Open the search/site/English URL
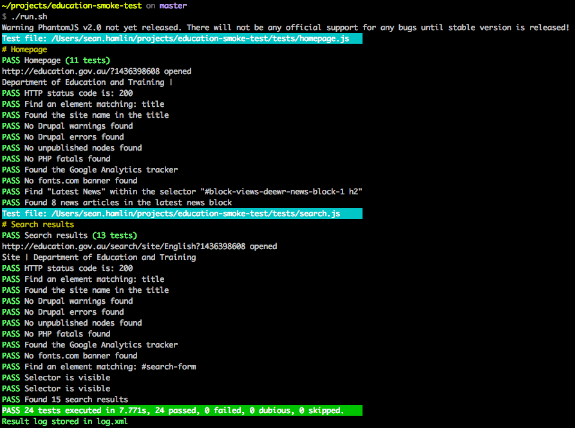This screenshot has width=575, height=428. (x=124, y=247)
